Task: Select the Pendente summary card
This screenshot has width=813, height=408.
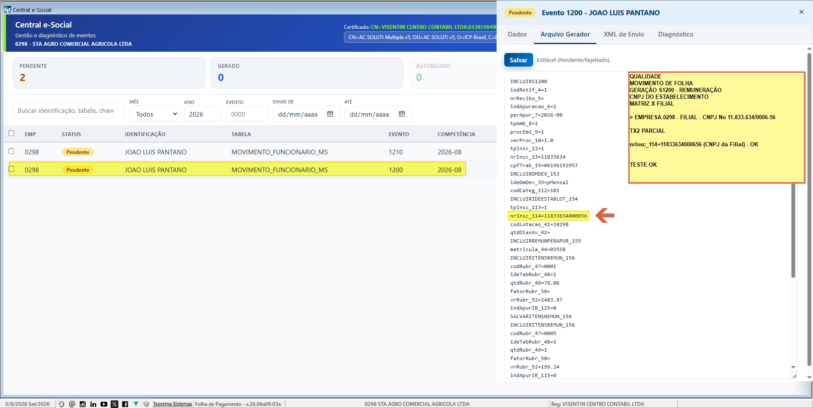Action: tap(109, 73)
